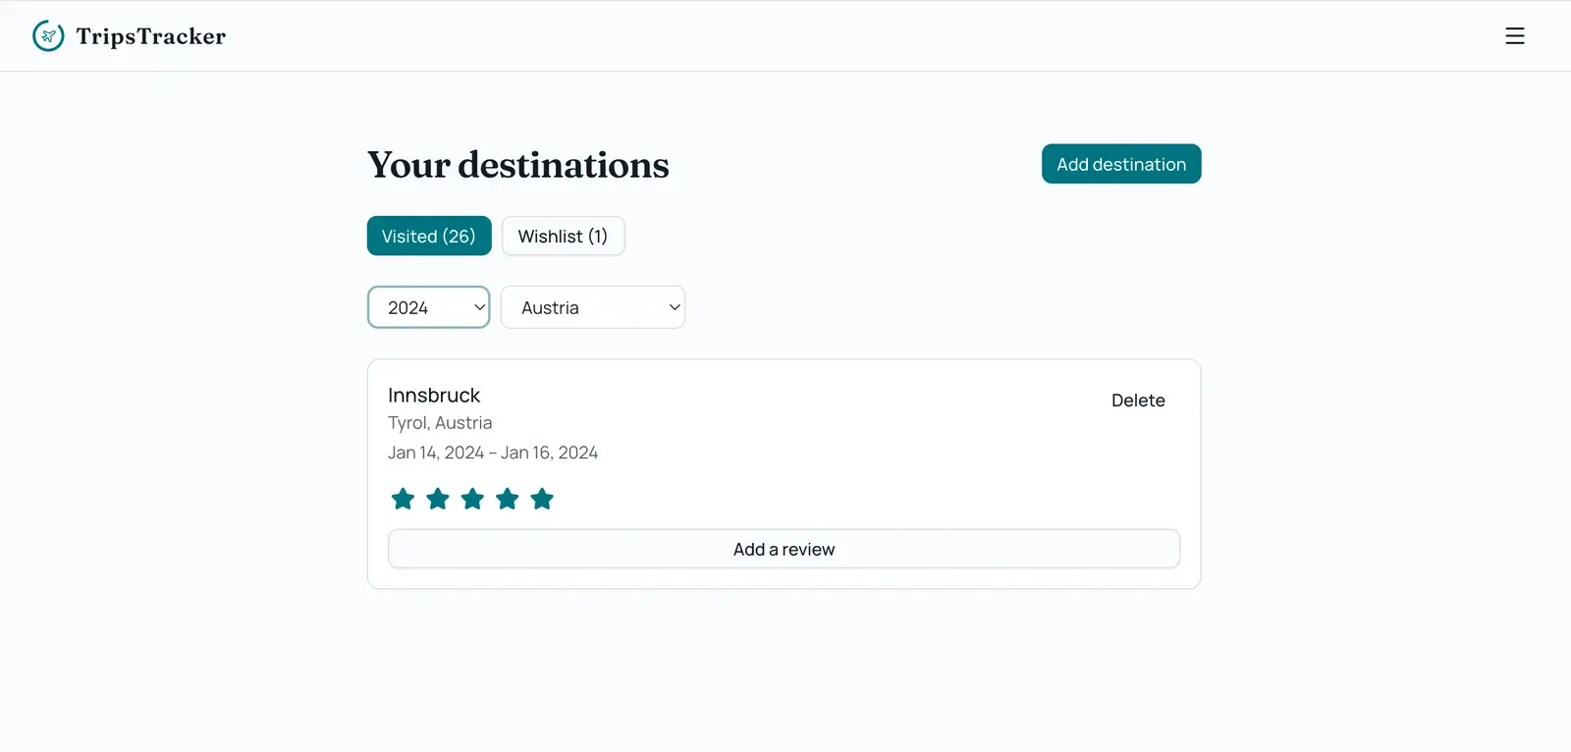Set rating to three stars
This screenshot has height=752, width=1571.
coord(472,499)
